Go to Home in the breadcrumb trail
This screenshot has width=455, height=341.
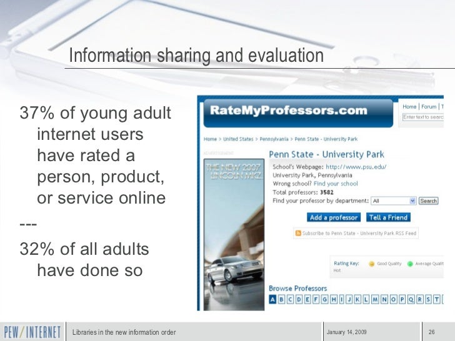(x=210, y=139)
